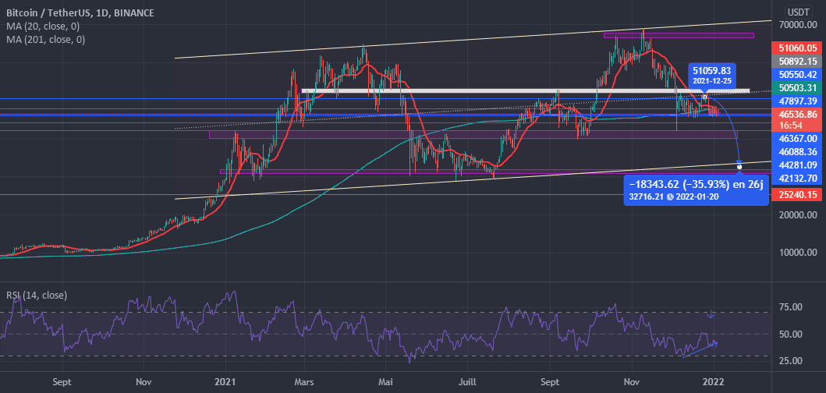This screenshot has height=393, width=826.
Task: Click the 46088.36 price label
Action: 796,152
